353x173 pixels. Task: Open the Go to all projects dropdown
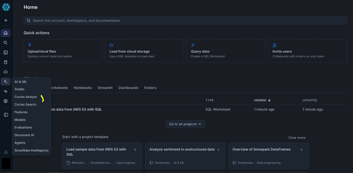[x=185, y=124]
